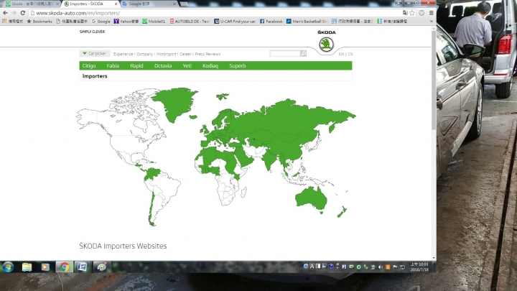Image resolution: width=517 pixels, height=291 pixels.
Task: Close the Importers - ŠKODA tab
Action: point(116,4)
